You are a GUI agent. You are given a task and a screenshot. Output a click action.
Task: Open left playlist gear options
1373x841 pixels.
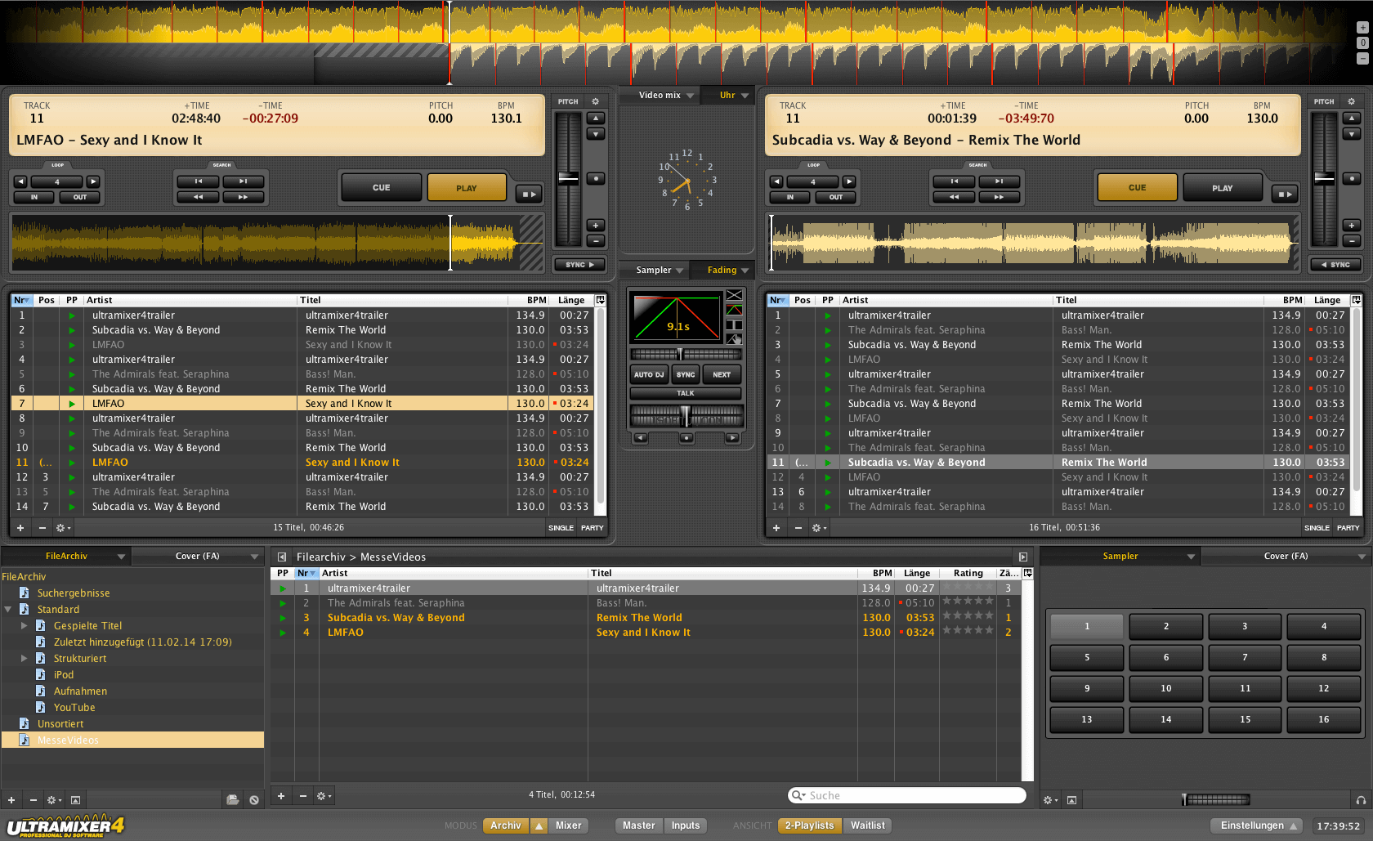click(x=63, y=528)
